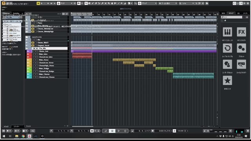Image resolution: width=251 pixels, height=141 pixels.
Task: Click the tempo track icon beside 134.000
Action: [x=174, y=131]
